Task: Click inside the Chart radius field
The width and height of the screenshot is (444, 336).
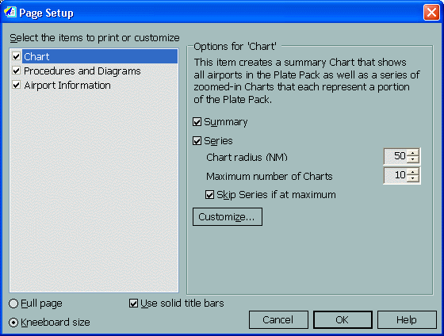Action: coord(396,156)
